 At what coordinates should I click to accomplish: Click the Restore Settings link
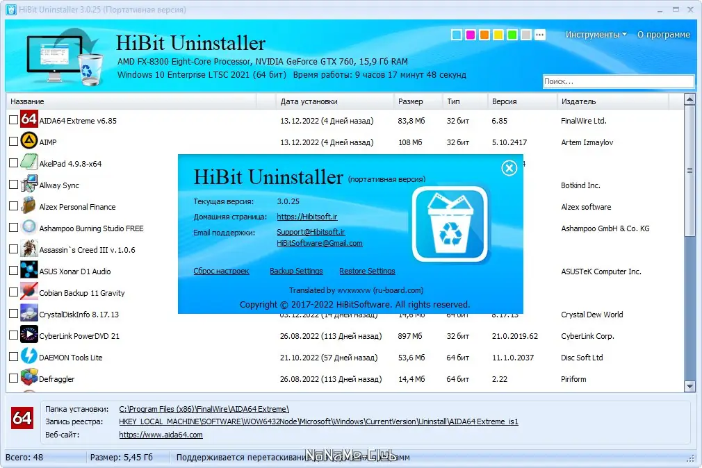pyautogui.click(x=367, y=271)
